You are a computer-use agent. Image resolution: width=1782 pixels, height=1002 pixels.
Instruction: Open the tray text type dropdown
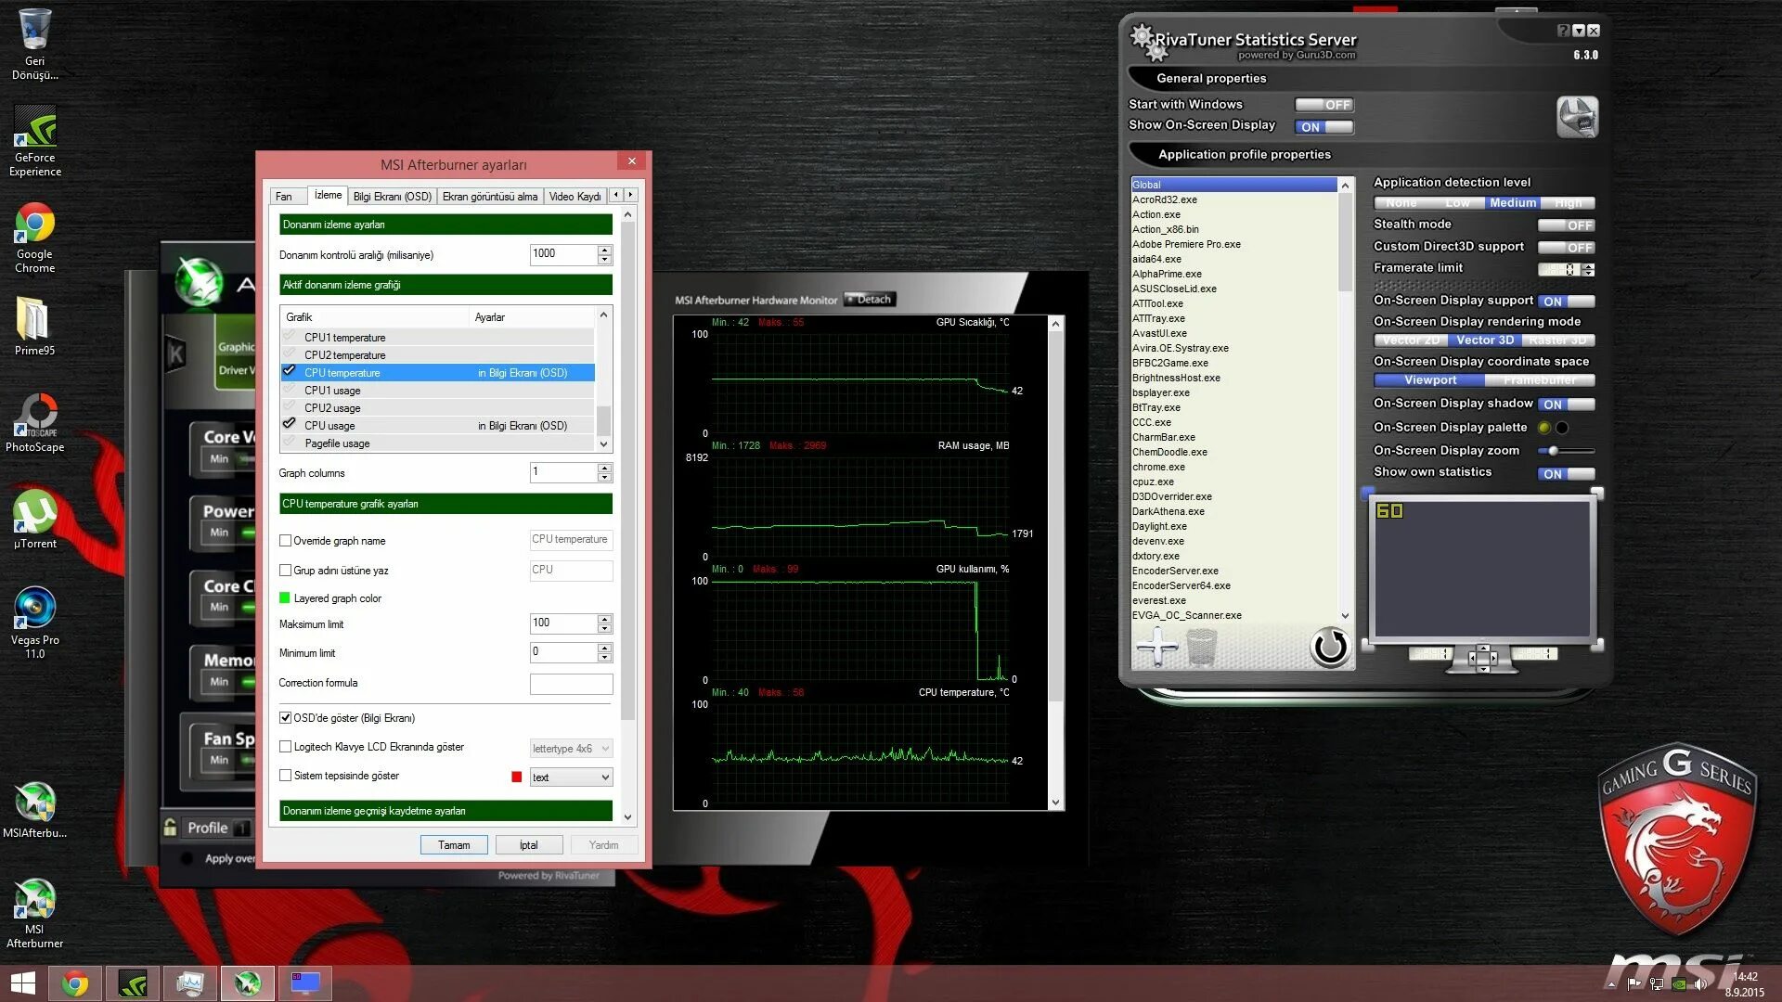point(571,777)
